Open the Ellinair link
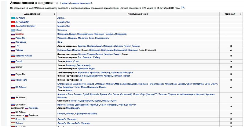 click(19, 30)
